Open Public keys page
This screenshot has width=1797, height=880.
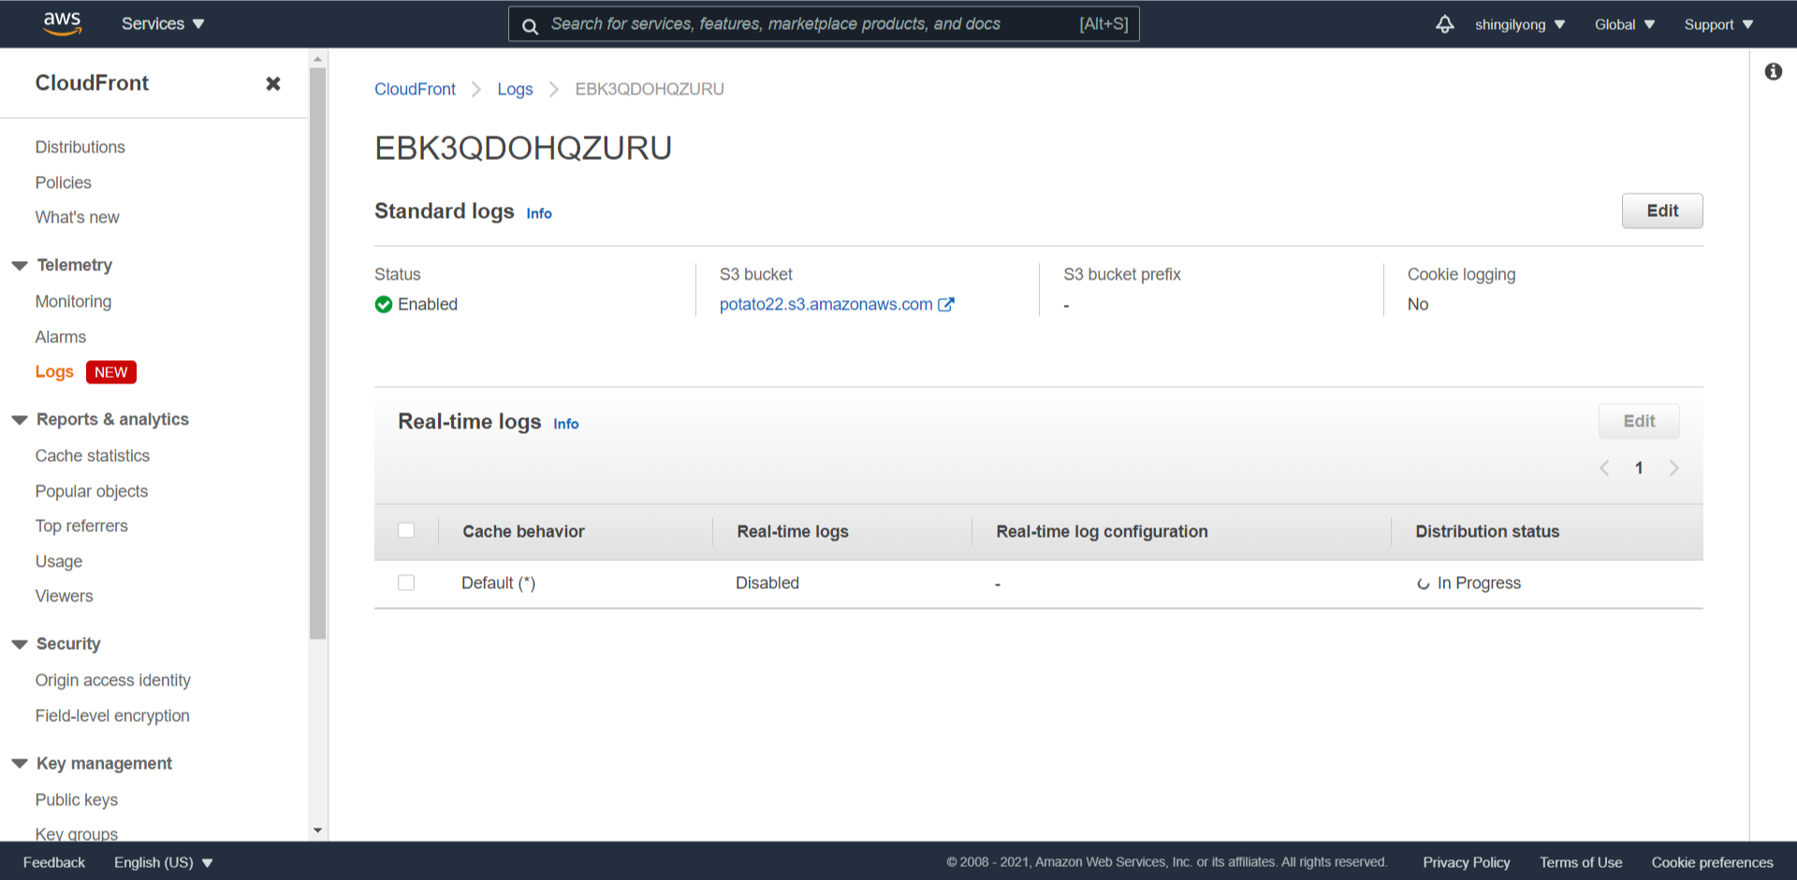coord(77,800)
